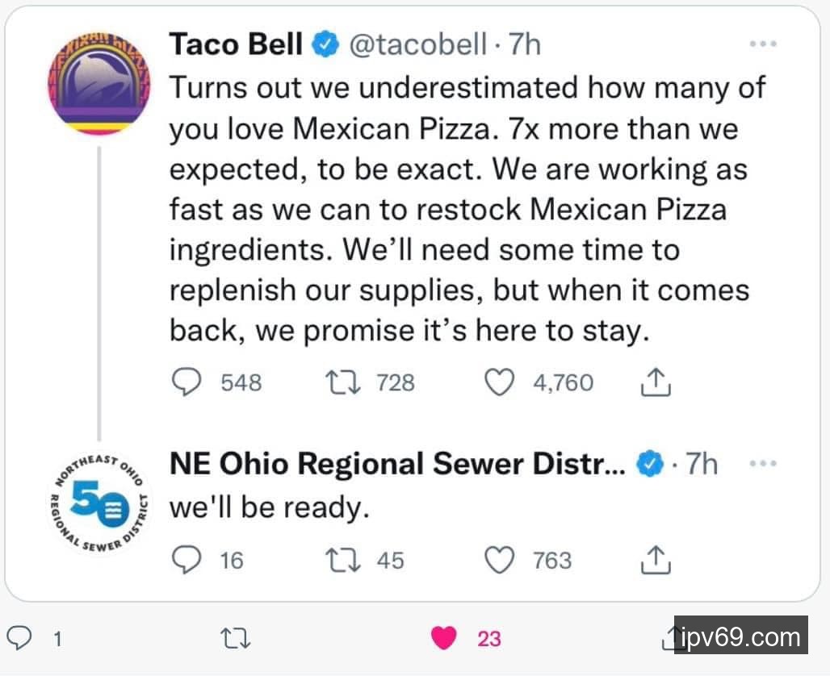Share the Sewer District reply
This screenshot has width=830, height=676.
pyautogui.click(x=656, y=559)
